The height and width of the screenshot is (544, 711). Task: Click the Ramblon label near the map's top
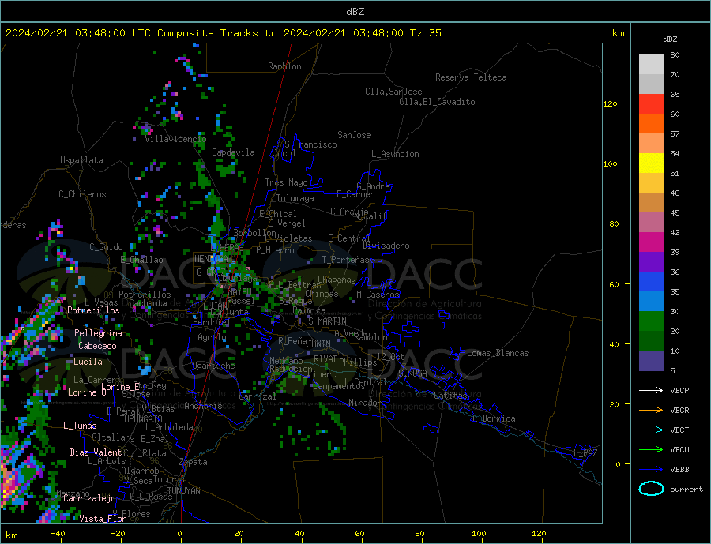tap(284, 66)
